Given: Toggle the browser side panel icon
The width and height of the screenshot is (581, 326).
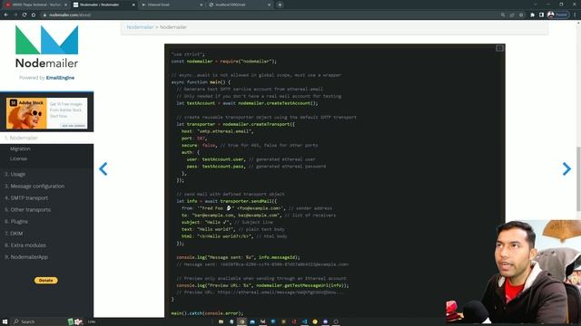Looking at the screenshot, I should click(x=541, y=14).
